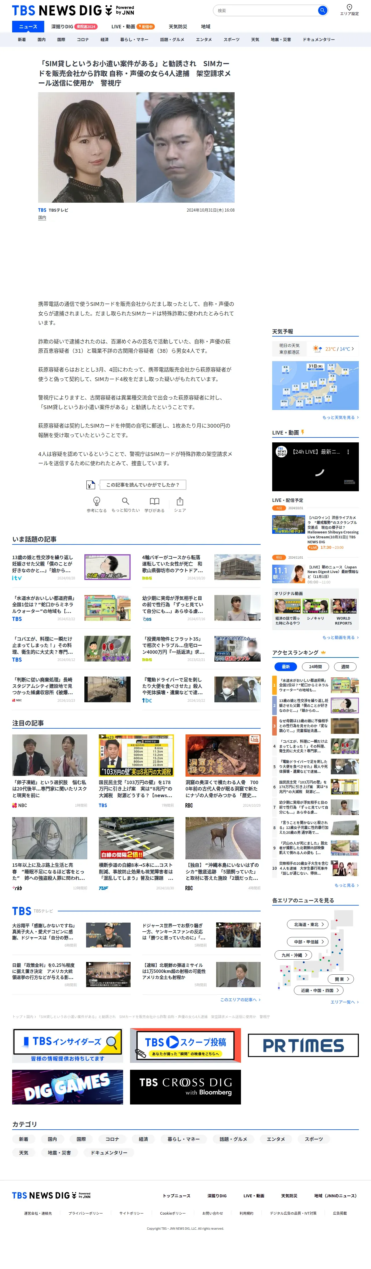
Task: Open the 洞窟の奥深く human bones article thumbnail
Action: [x=223, y=755]
